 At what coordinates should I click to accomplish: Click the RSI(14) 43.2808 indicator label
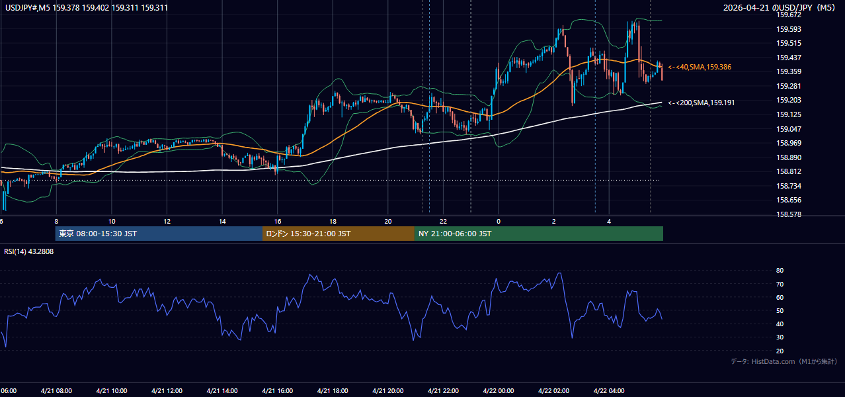29,251
